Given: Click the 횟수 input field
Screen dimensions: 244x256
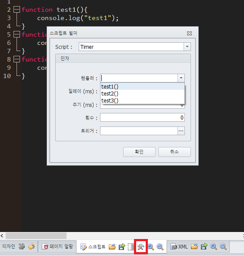Looking at the screenshot, I should [142, 117].
